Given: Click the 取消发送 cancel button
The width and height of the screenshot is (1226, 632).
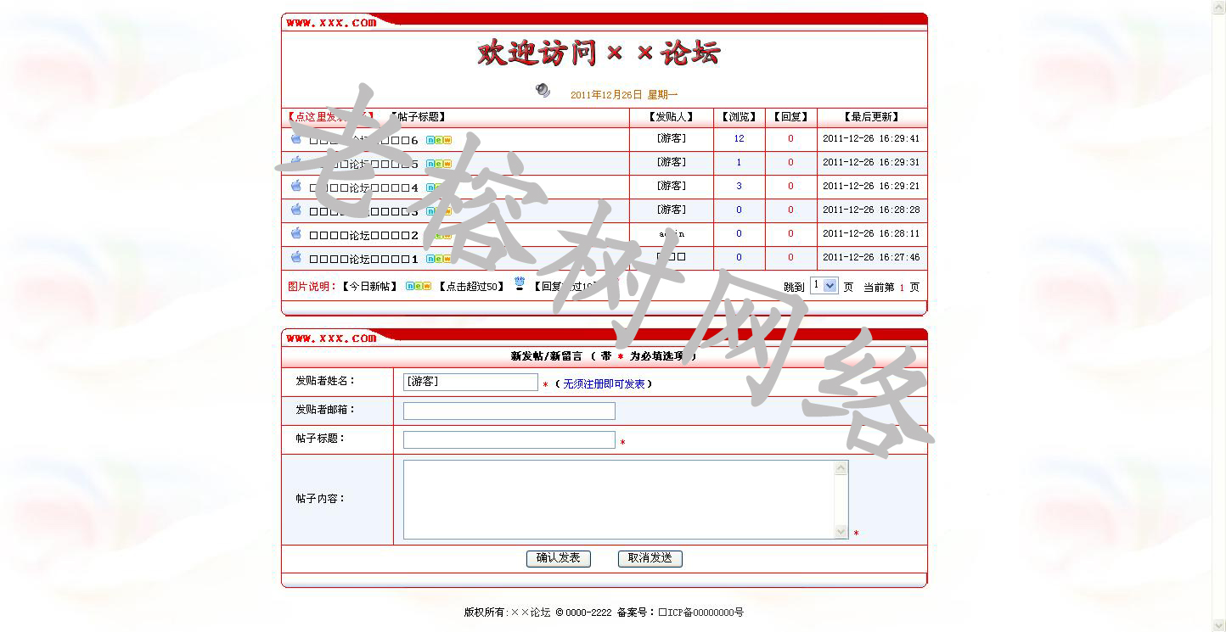Looking at the screenshot, I should 650,558.
